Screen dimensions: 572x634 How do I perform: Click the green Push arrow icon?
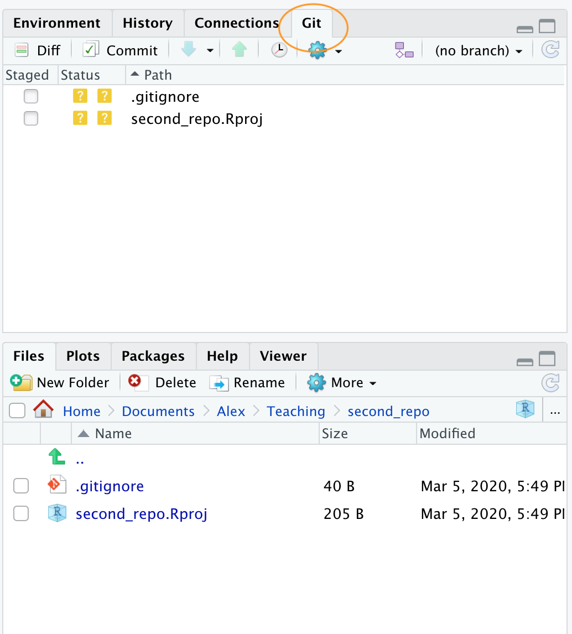pyautogui.click(x=239, y=50)
